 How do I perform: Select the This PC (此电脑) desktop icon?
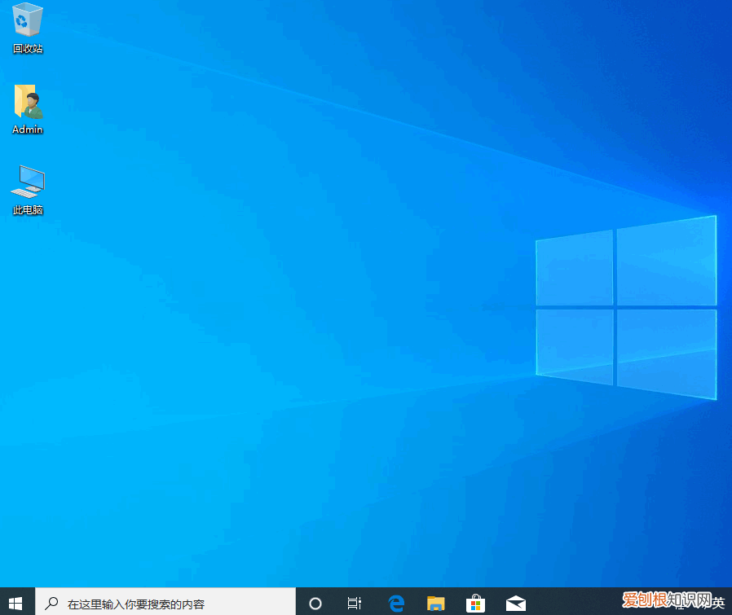coord(27,181)
